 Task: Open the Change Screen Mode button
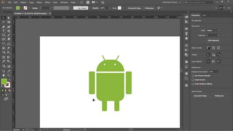[6, 99]
